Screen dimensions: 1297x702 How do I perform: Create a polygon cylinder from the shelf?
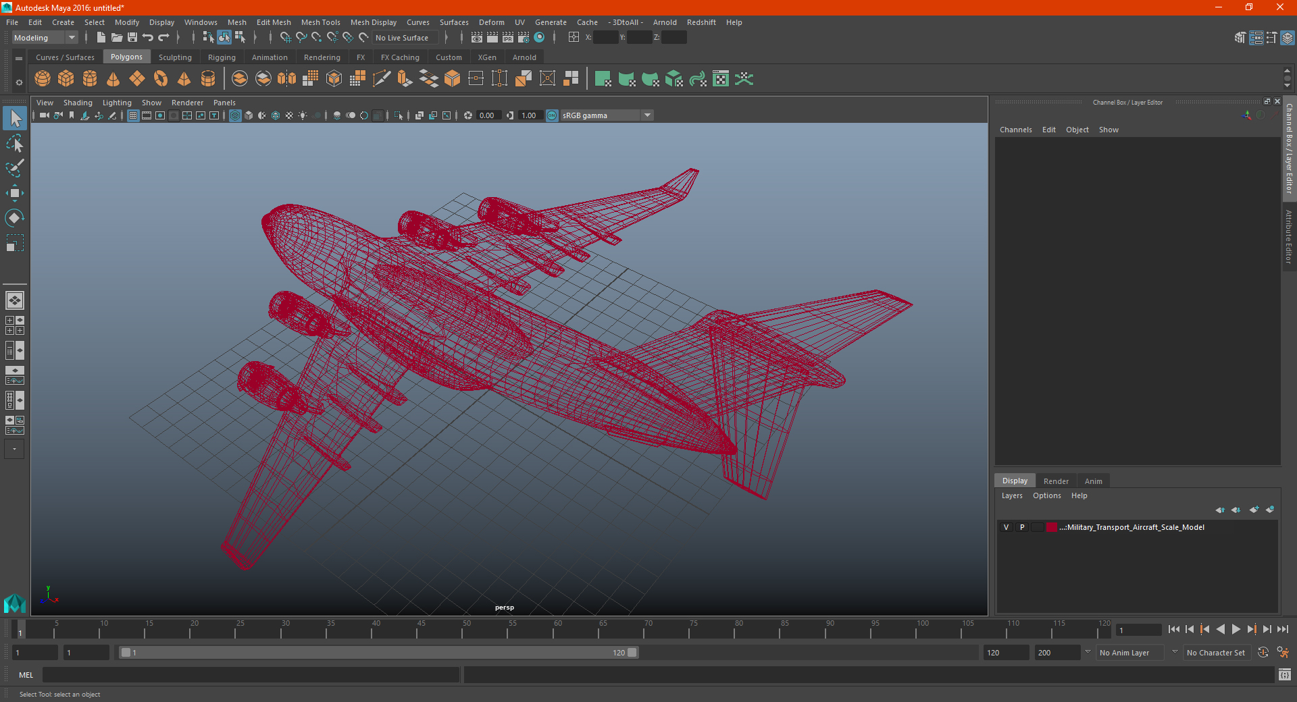tap(90, 79)
